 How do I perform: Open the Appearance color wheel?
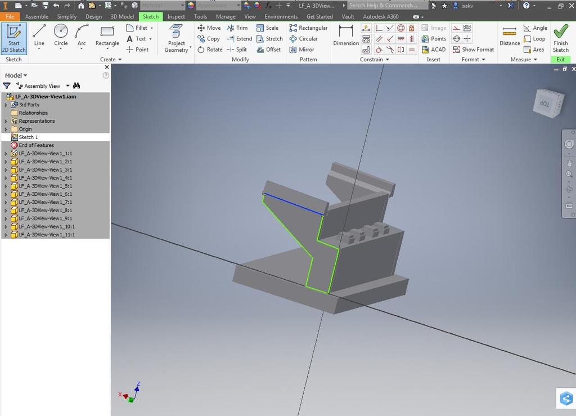click(x=191, y=6)
